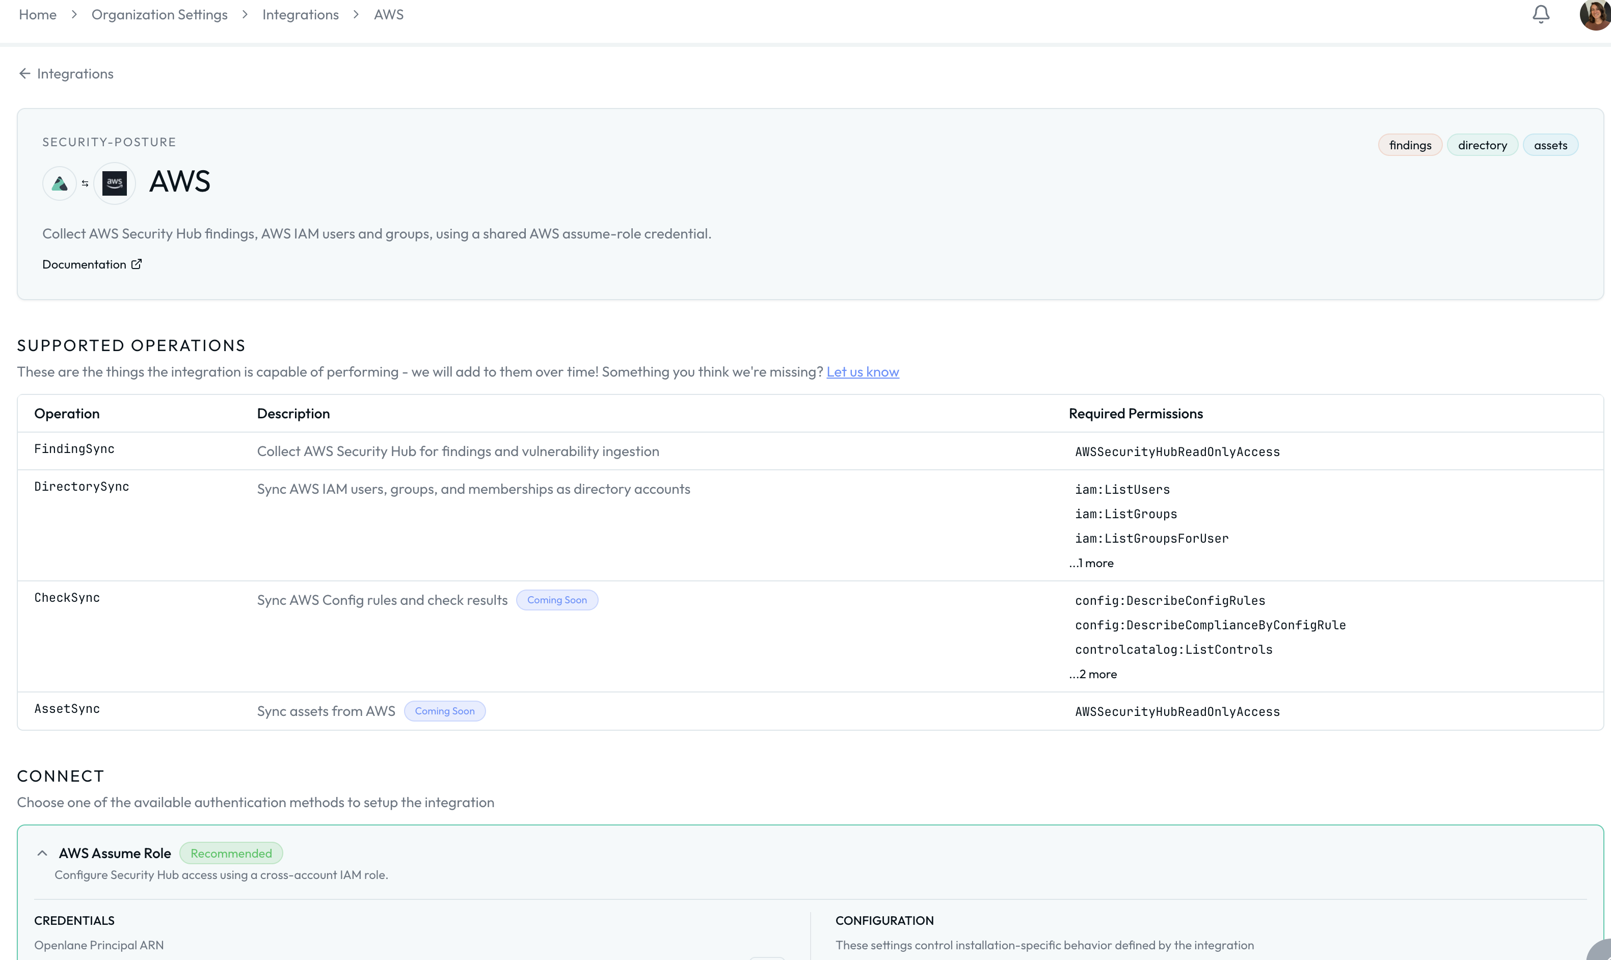Select the DirectorySync operation cell
The image size is (1611, 960).
click(x=82, y=487)
